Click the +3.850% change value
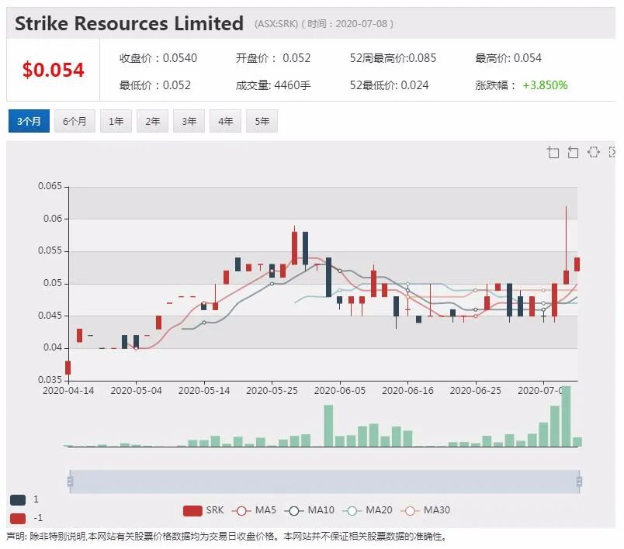 click(545, 85)
